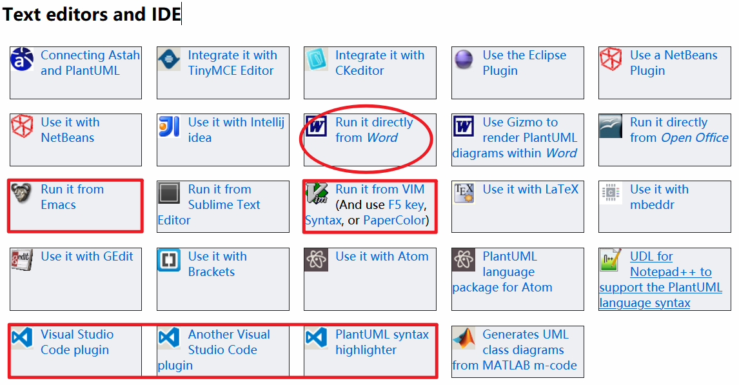The height and width of the screenshot is (385, 739).
Task: Open Use it with mbeddr link
Action: pos(659,197)
